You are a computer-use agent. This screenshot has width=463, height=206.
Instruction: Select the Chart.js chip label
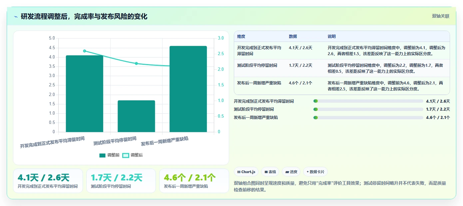[x=248, y=172]
